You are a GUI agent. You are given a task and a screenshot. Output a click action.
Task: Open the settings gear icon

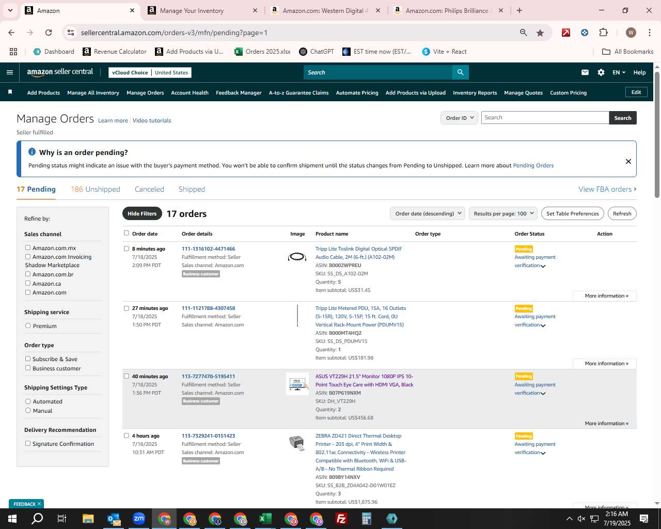(601, 72)
